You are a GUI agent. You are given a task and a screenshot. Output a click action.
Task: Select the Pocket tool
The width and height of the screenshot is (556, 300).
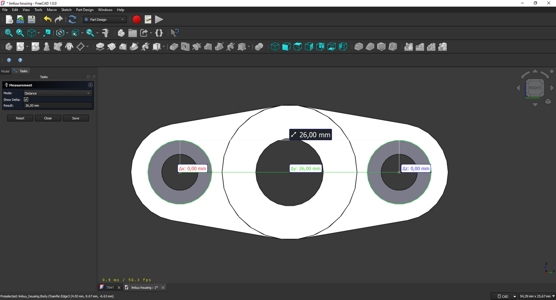[x=174, y=47]
